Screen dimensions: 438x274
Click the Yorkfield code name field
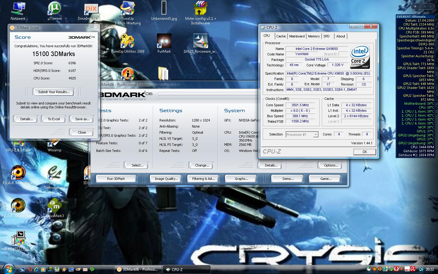pos(302,54)
